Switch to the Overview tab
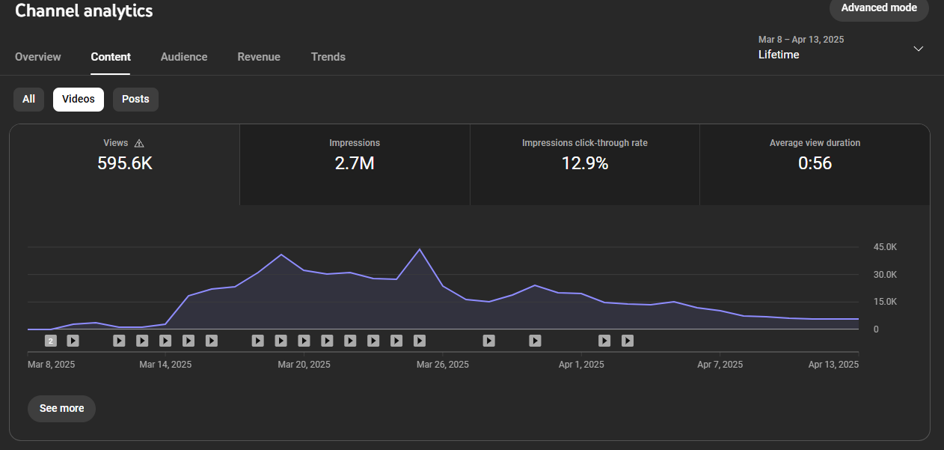Viewport: 944px width, 450px height. pyautogui.click(x=38, y=57)
